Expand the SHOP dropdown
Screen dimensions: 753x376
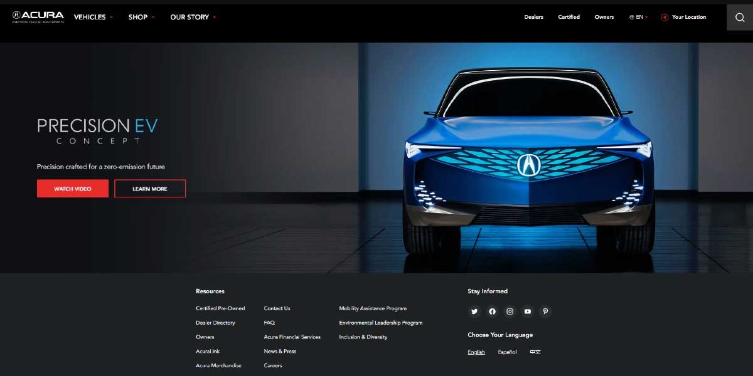139,17
